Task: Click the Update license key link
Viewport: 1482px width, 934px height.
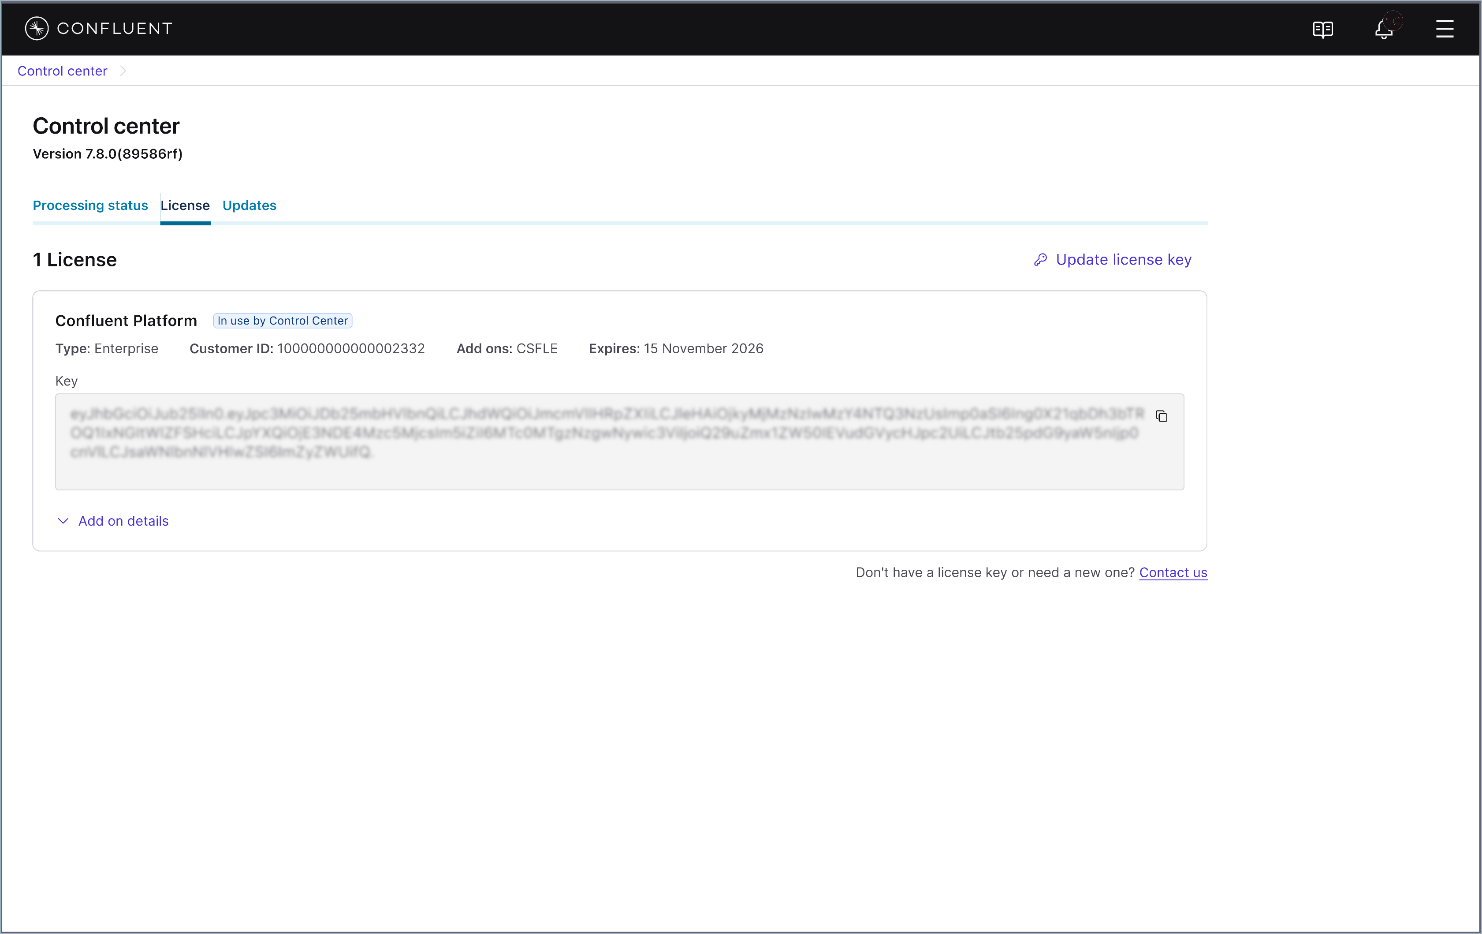Action: (x=1123, y=260)
